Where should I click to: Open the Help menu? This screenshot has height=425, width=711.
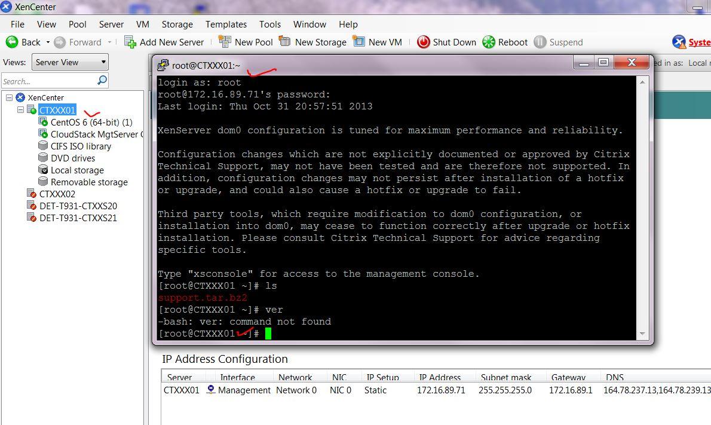[348, 25]
